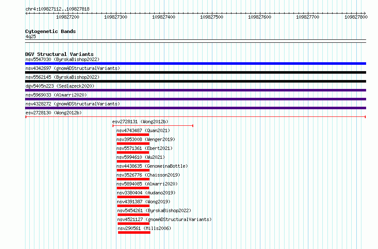Click the black nsv4342697 variant bar
The width and height of the screenshot is (378, 249).
pyautogui.click(x=195, y=72)
